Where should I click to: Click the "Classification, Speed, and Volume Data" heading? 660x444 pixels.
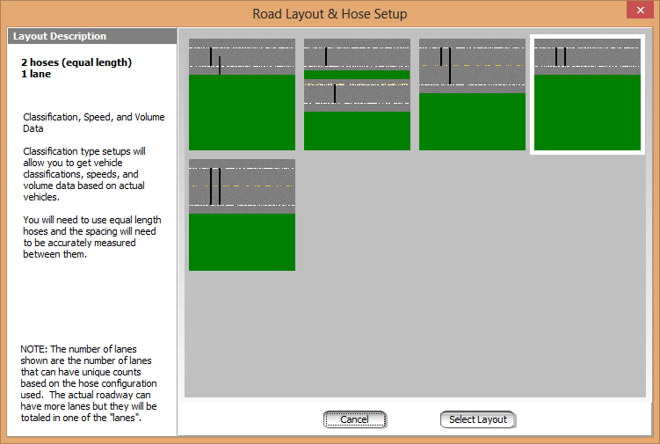(x=93, y=122)
